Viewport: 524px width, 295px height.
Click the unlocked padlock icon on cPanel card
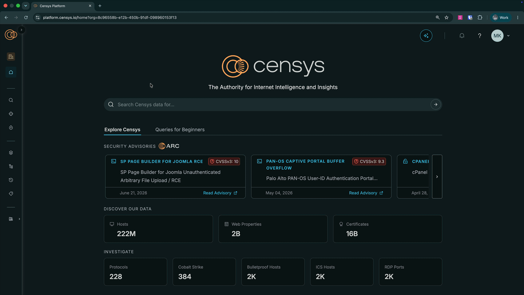tap(405, 161)
